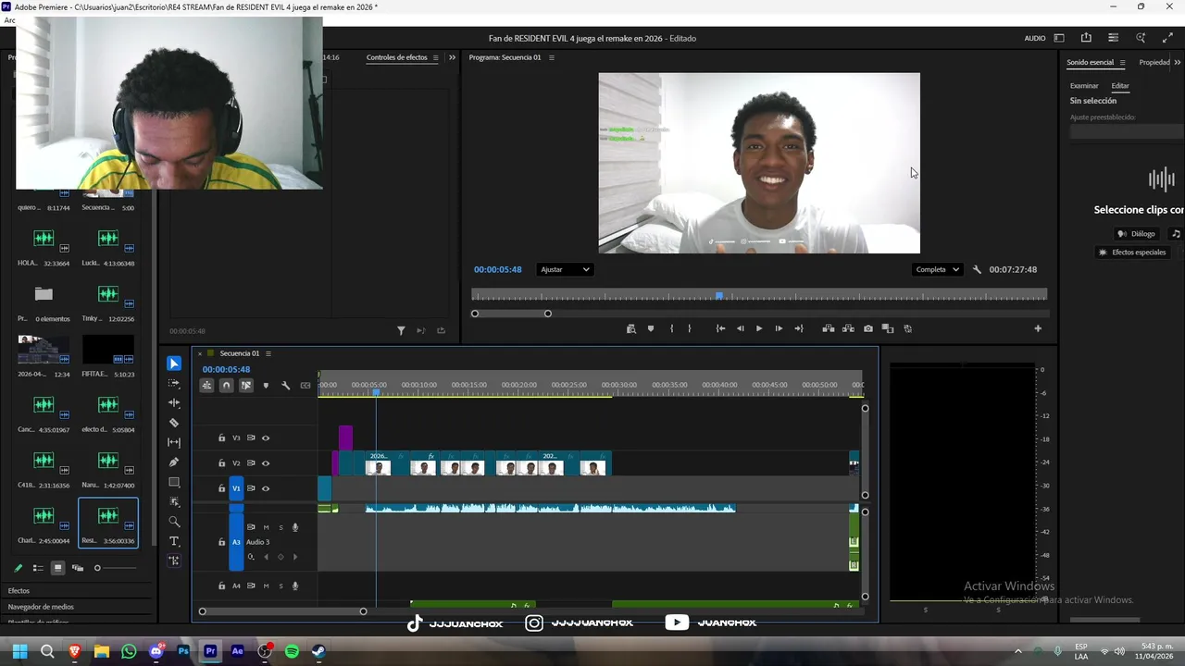Solo the Audio 3 track

(281, 527)
